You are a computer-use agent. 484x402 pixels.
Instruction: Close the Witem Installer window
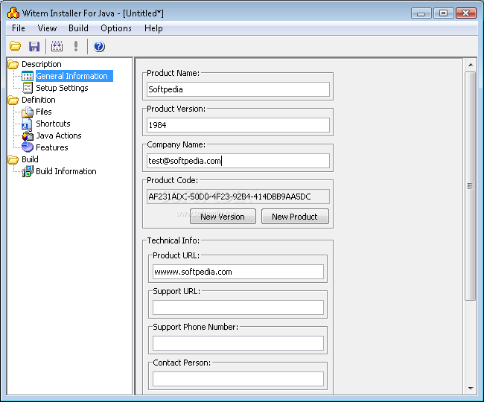(466, 13)
